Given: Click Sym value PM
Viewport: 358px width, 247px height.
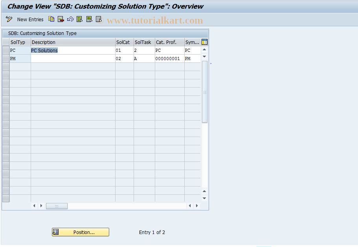Looking at the screenshot, I should point(193,59).
